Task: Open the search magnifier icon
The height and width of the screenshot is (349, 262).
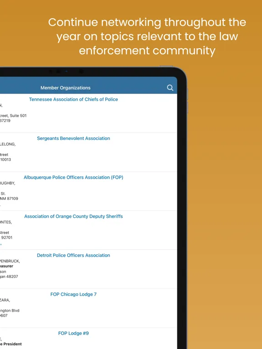Action: 170,88
